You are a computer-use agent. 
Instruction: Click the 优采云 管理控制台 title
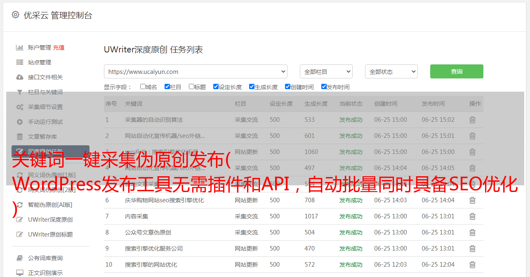tap(58, 15)
